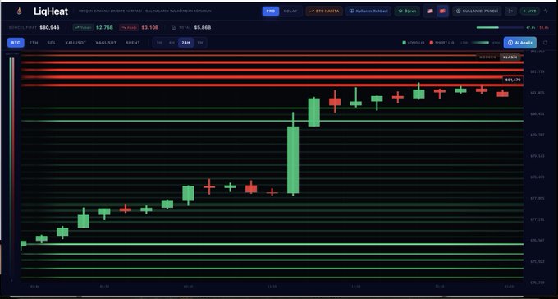Click the LiqHeat title text
558x299 pixels.
point(51,11)
